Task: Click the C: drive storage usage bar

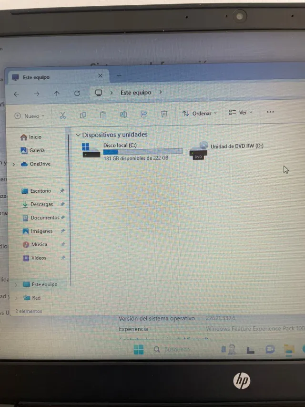Action: (x=142, y=152)
